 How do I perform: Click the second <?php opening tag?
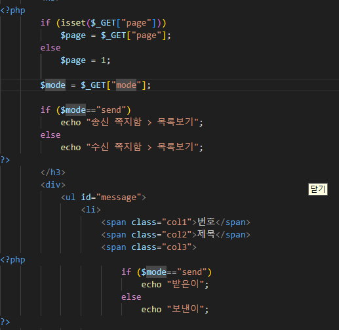coord(12,260)
